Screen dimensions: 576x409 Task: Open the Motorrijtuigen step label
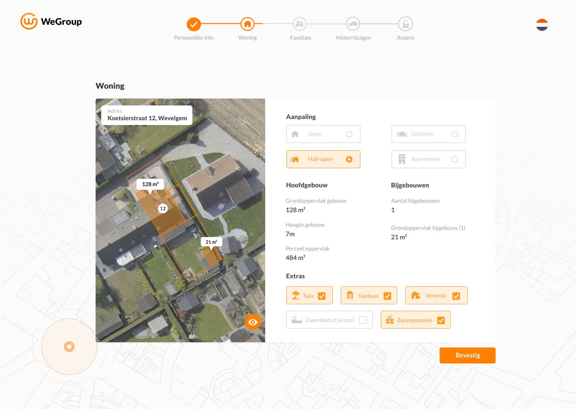(x=353, y=38)
